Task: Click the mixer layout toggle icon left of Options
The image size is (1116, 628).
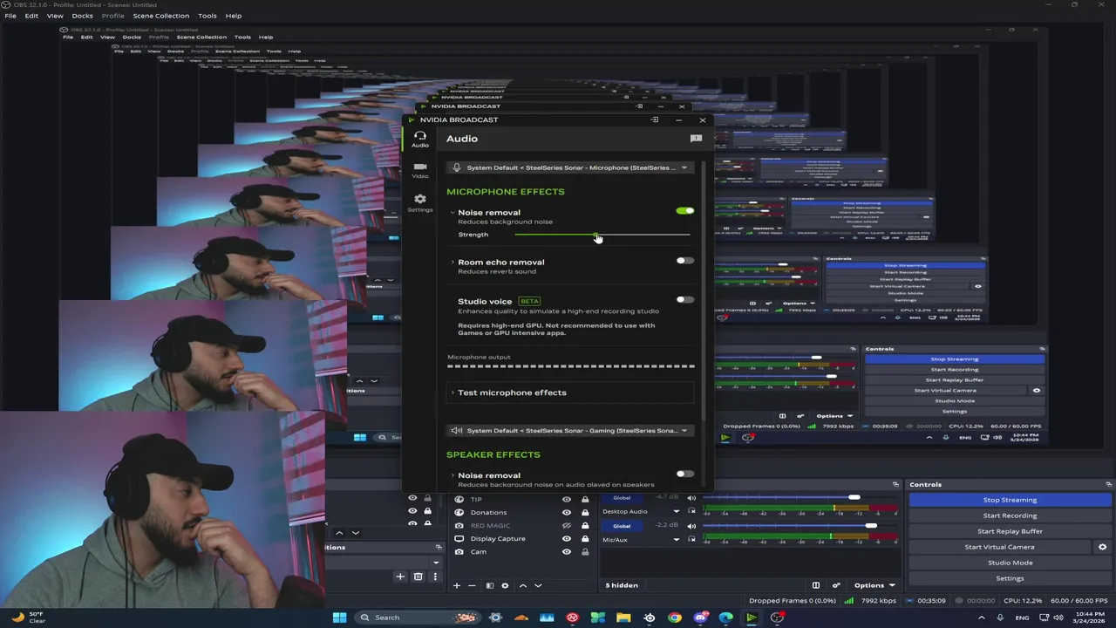Action: [x=816, y=585]
